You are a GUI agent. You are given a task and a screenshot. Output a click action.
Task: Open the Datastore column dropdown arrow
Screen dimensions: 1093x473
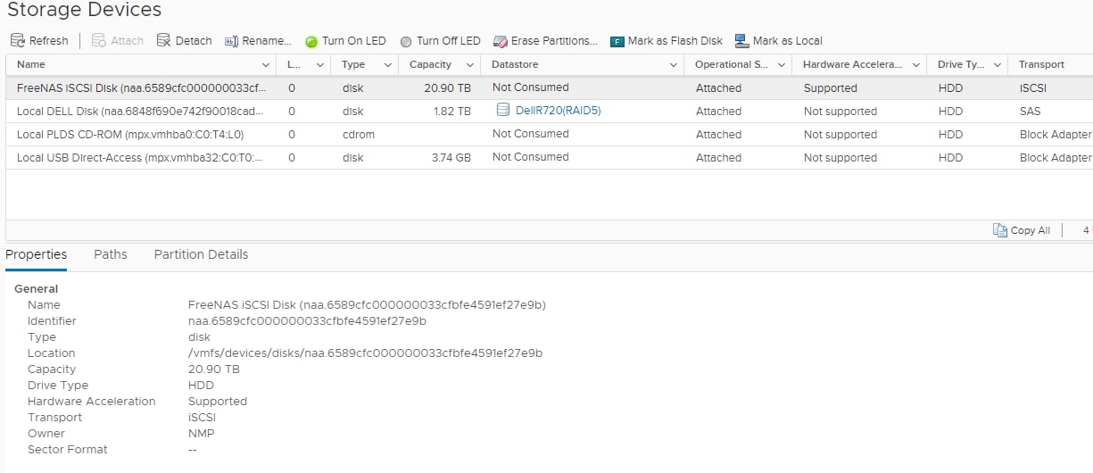[674, 65]
